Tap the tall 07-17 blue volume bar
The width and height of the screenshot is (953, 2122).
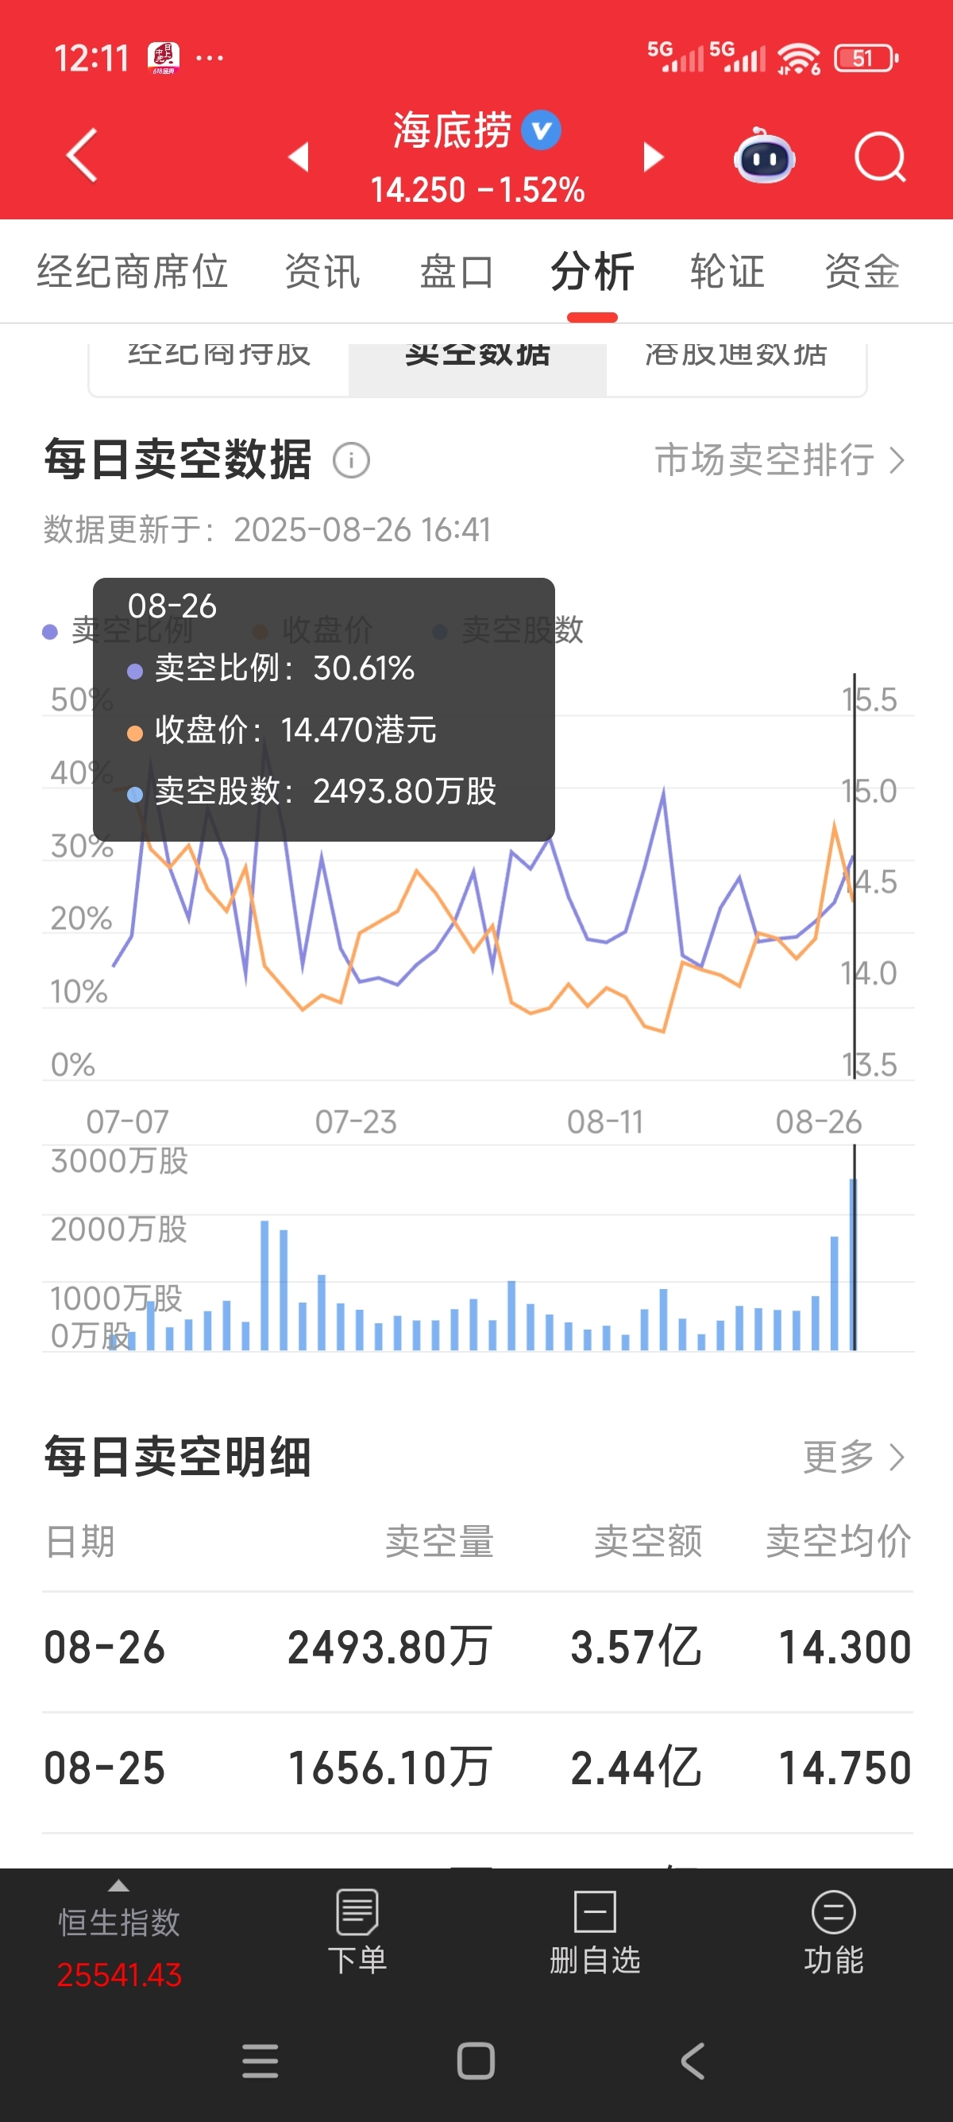pyautogui.click(x=264, y=1285)
